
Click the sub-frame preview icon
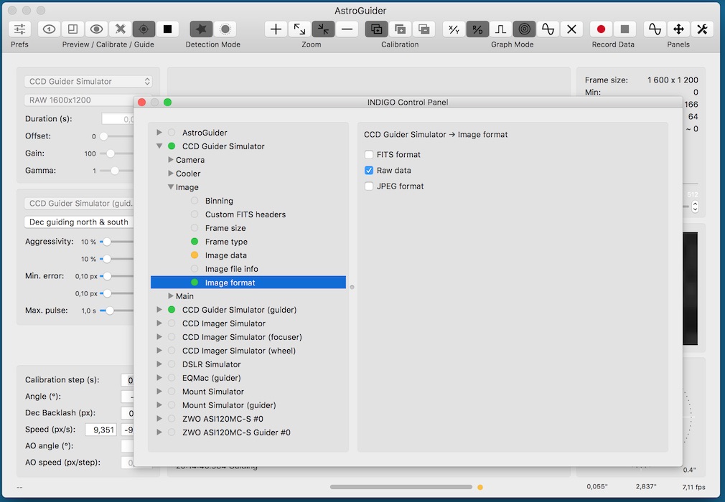pyautogui.click(x=72, y=29)
